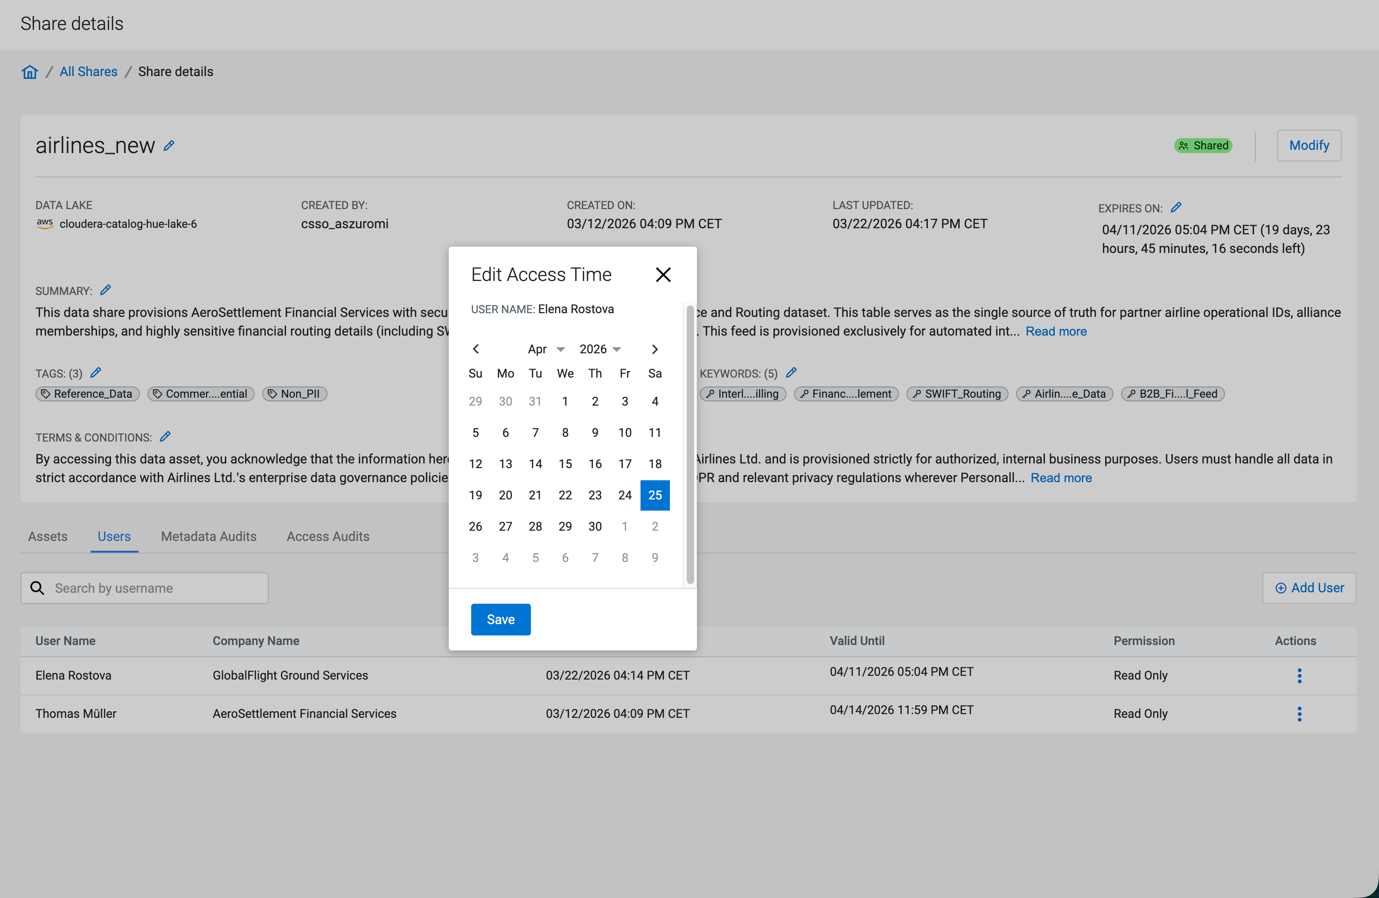Open the 2026 year dropdown
The width and height of the screenshot is (1379, 898).
pyautogui.click(x=599, y=349)
